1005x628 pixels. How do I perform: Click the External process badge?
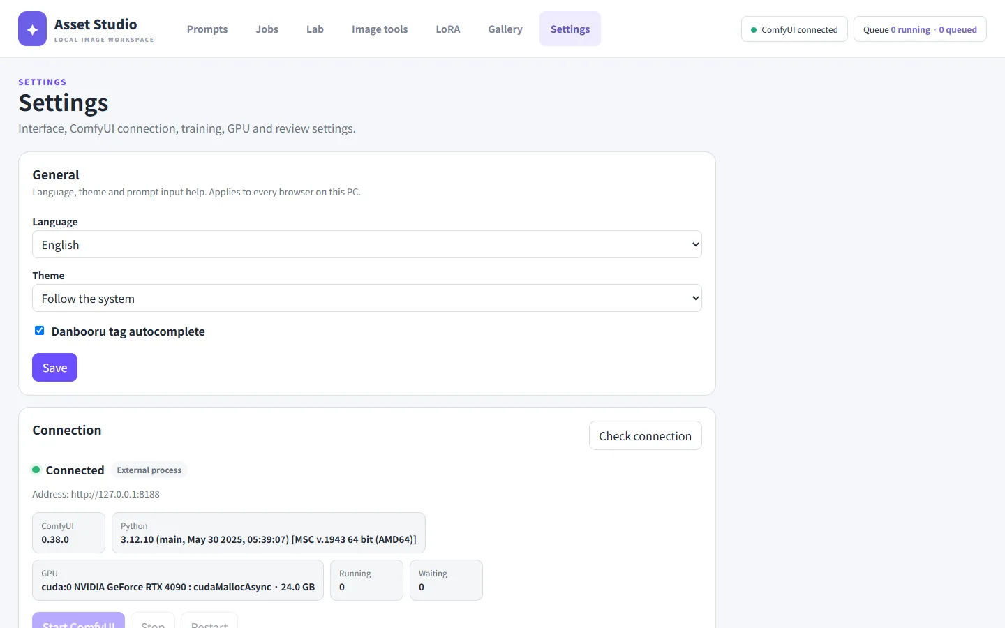click(149, 470)
